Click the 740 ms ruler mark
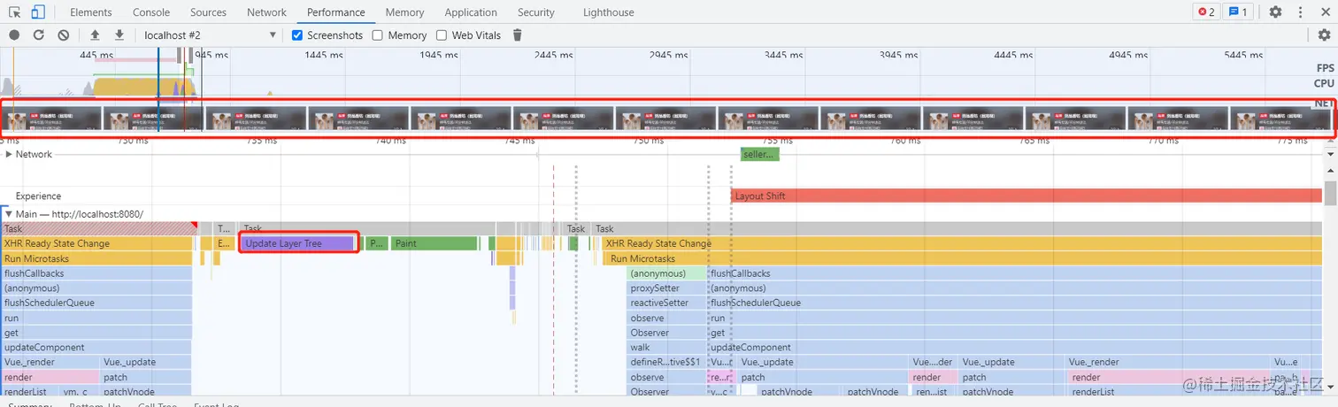This screenshot has height=407, width=1338. (x=390, y=140)
